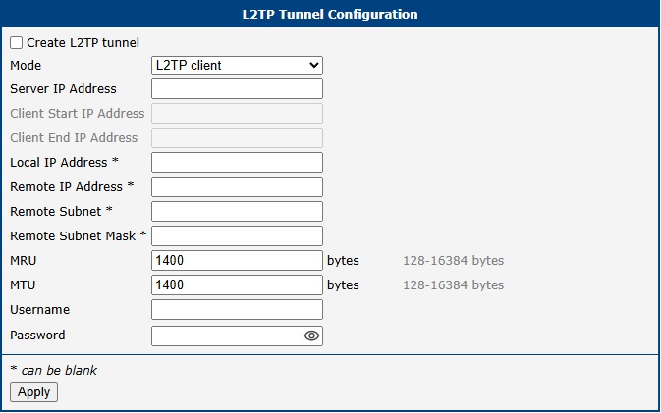Viewport: 661px width, 413px height.
Task: Click the MTU "128-16384 bytes" hint text
Action: click(453, 285)
